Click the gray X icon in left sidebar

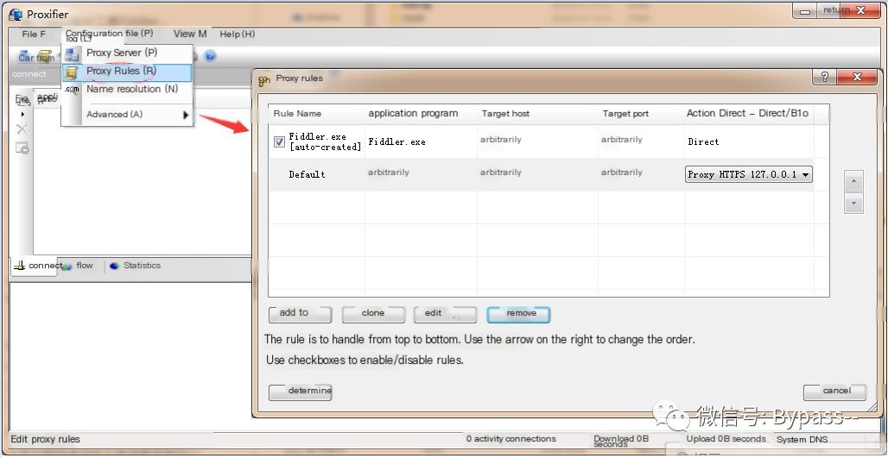click(x=22, y=129)
